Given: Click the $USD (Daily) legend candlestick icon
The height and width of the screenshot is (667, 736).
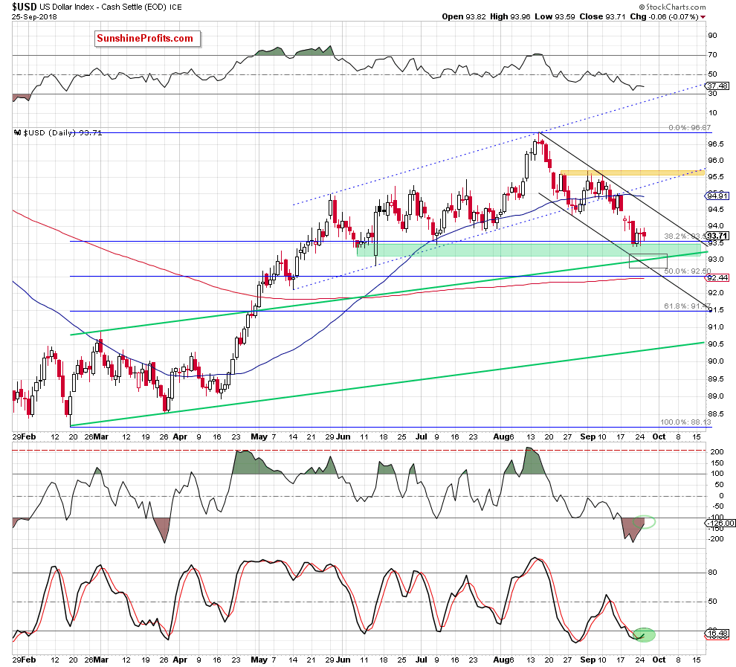Looking at the screenshot, I should coord(18,133).
